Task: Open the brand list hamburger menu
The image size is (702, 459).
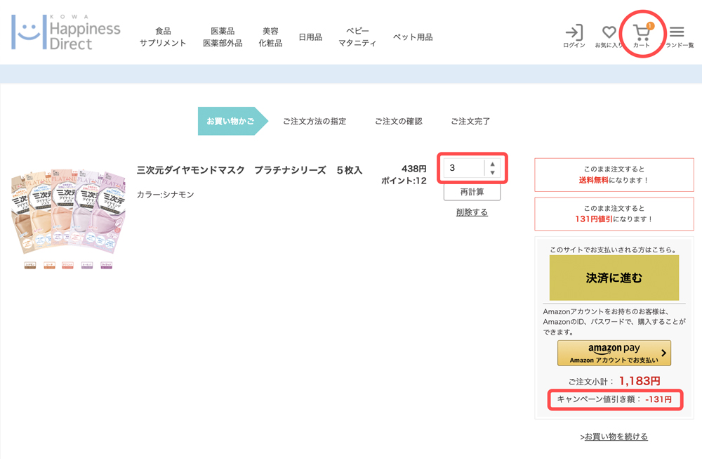Action: [x=677, y=35]
